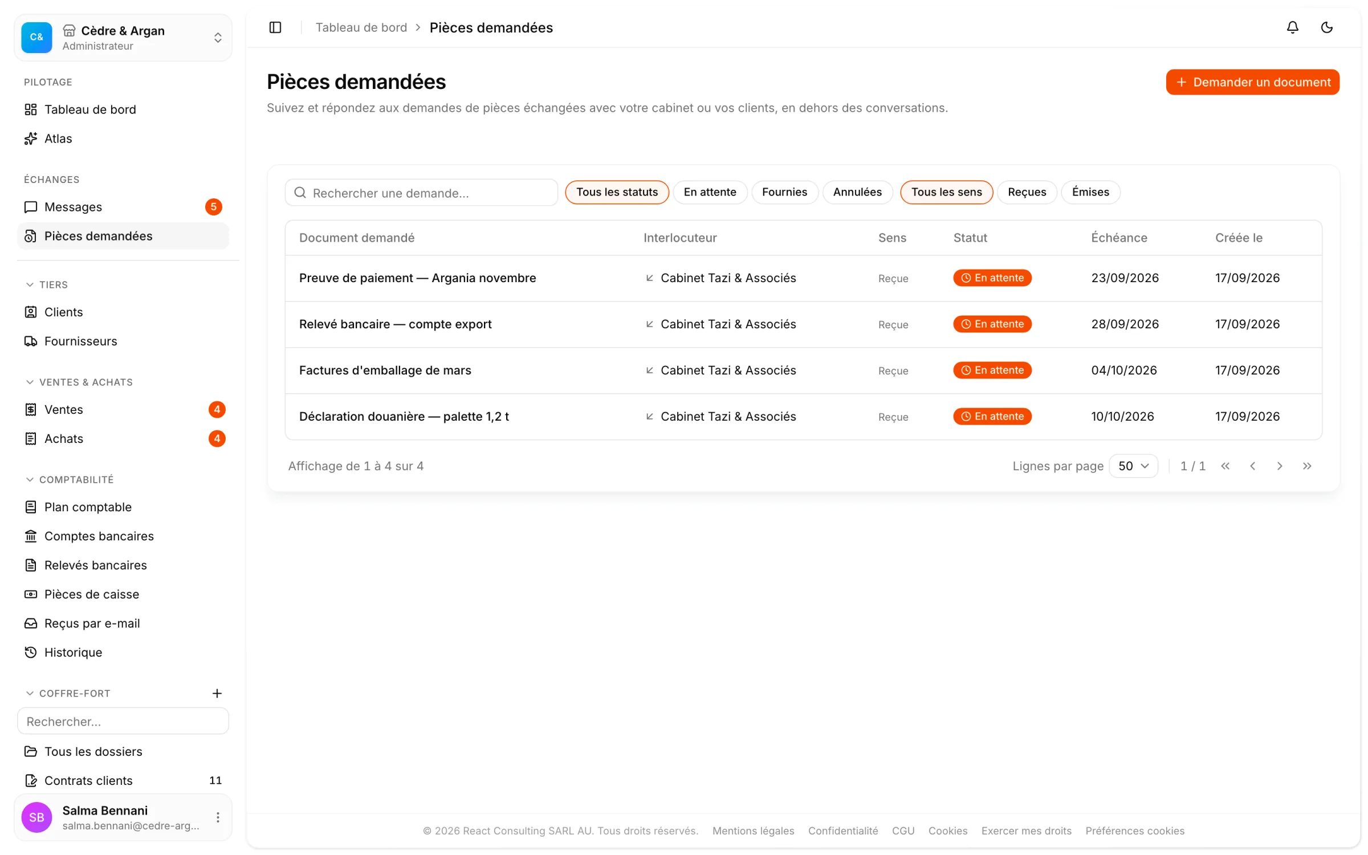This screenshot has width=1368, height=855.
Task: Open Salma Bennani user options menu
Action: pyautogui.click(x=218, y=818)
